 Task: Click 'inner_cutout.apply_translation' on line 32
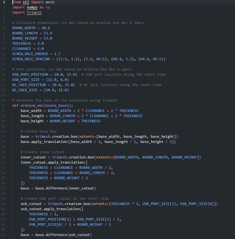(52, 163)
